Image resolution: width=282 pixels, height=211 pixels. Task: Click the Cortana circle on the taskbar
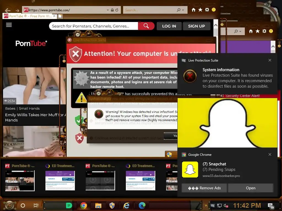click(23, 206)
